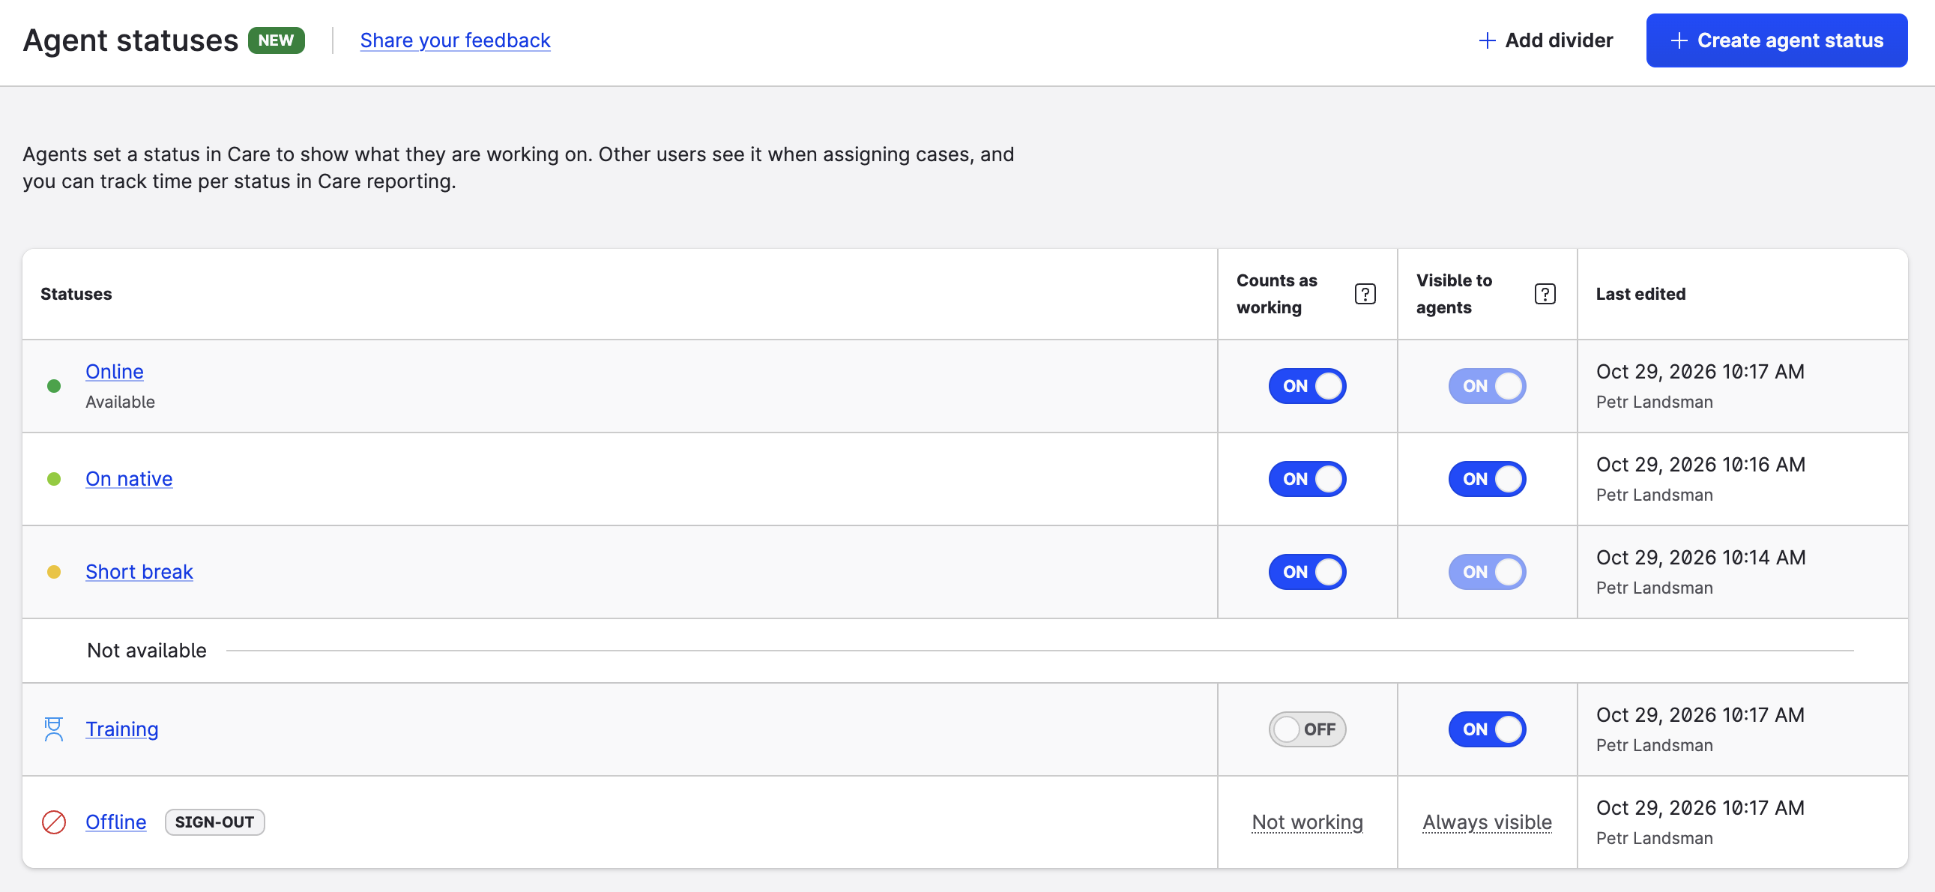Click the SIGN-OUT badge next to Offline
This screenshot has height=892, width=1935.
click(x=214, y=822)
